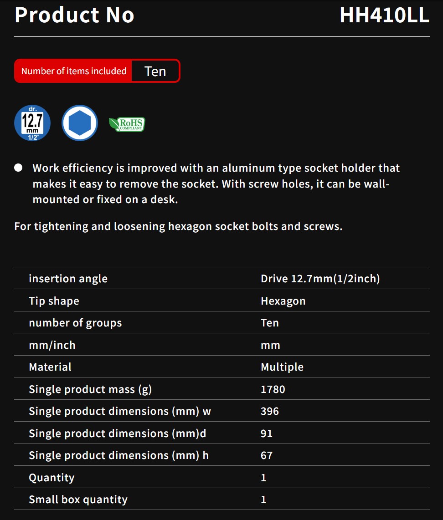443x520 pixels.
Task: Select the number of groups row label
Action: click(75, 323)
